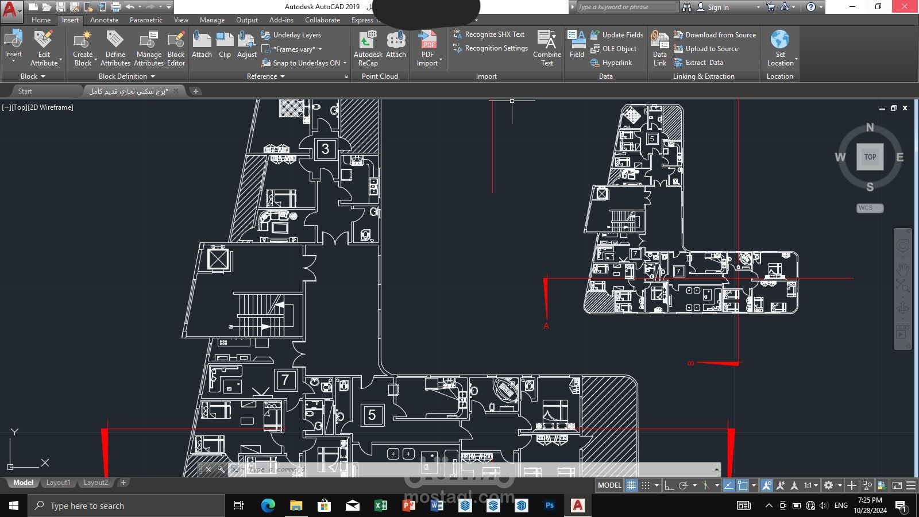Open the Layout1 tab
Viewport: 919px width, 517px height.
pos(58,483)
